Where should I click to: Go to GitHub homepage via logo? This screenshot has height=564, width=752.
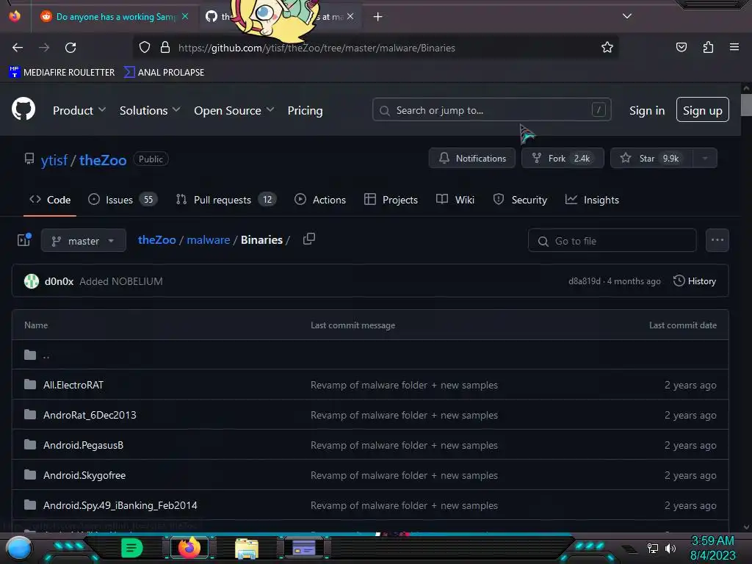coord(23,109)
